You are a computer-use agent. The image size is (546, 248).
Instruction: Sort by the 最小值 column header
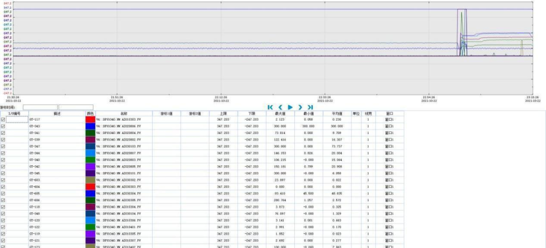pos(309,113)
